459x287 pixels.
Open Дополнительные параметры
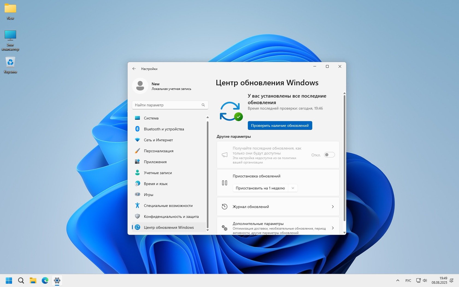click(x=278, y=226)
